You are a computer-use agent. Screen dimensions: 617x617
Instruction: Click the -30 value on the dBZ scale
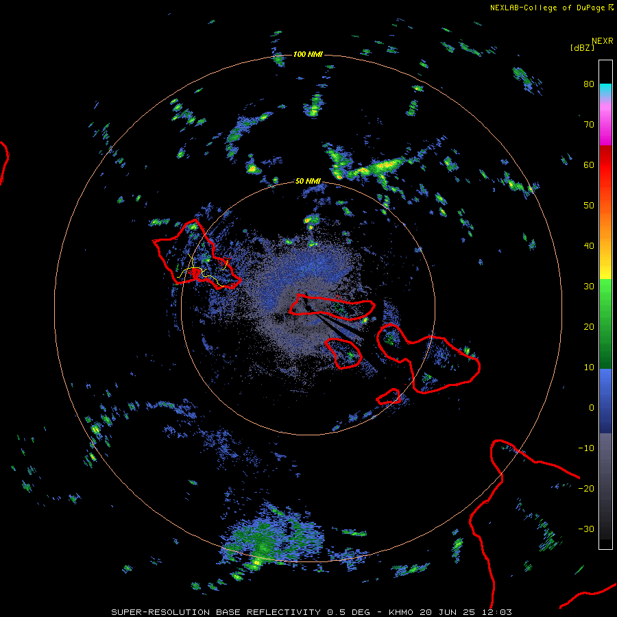pos(586,529)
